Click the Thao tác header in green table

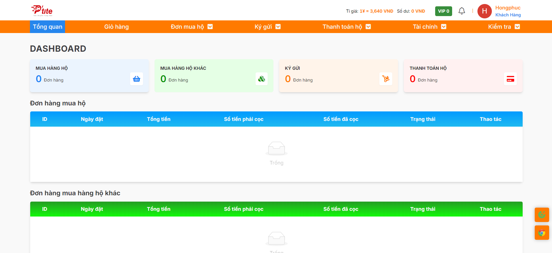pyautogui.click(x=490, y=209)
